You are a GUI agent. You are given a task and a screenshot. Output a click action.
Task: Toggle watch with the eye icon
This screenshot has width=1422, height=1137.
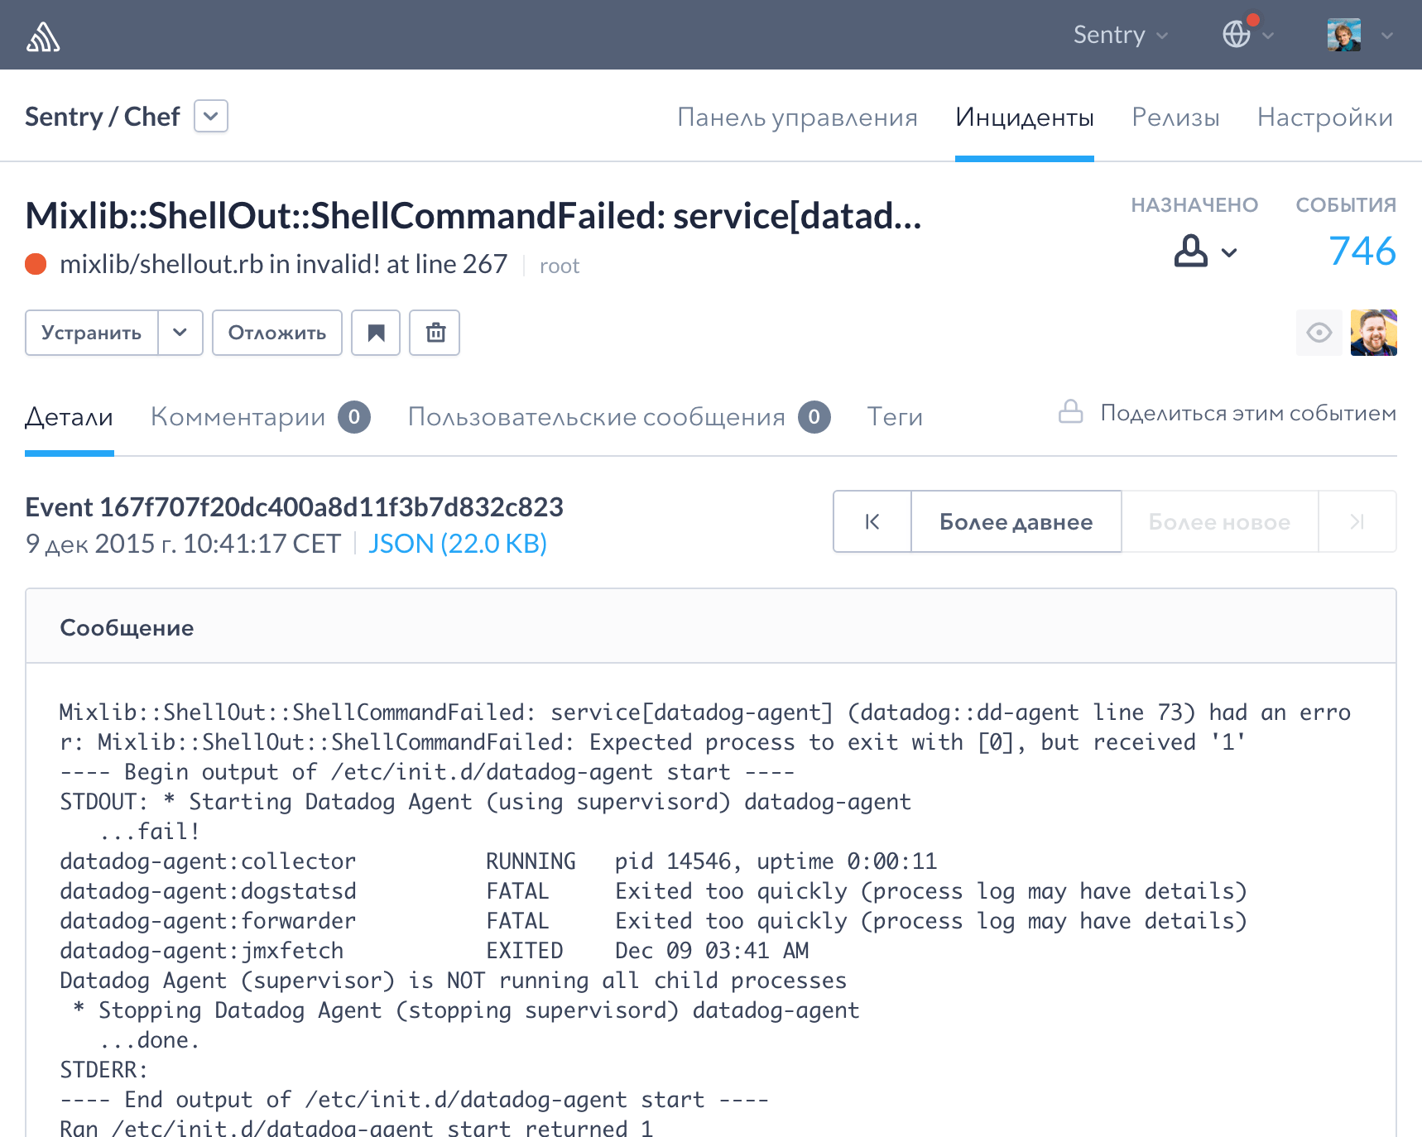click(x=1319, y=333)
